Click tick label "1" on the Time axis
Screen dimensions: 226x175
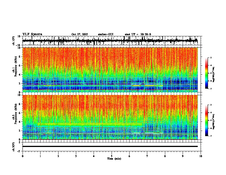(x=40, y=156)
